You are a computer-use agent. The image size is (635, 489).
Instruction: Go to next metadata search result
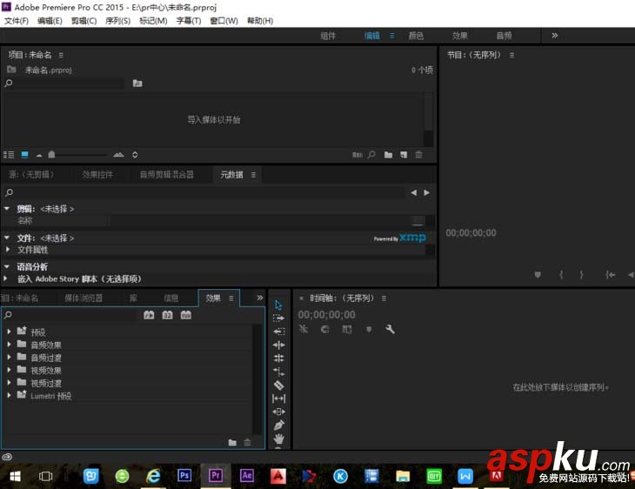[x=426, y=192]
